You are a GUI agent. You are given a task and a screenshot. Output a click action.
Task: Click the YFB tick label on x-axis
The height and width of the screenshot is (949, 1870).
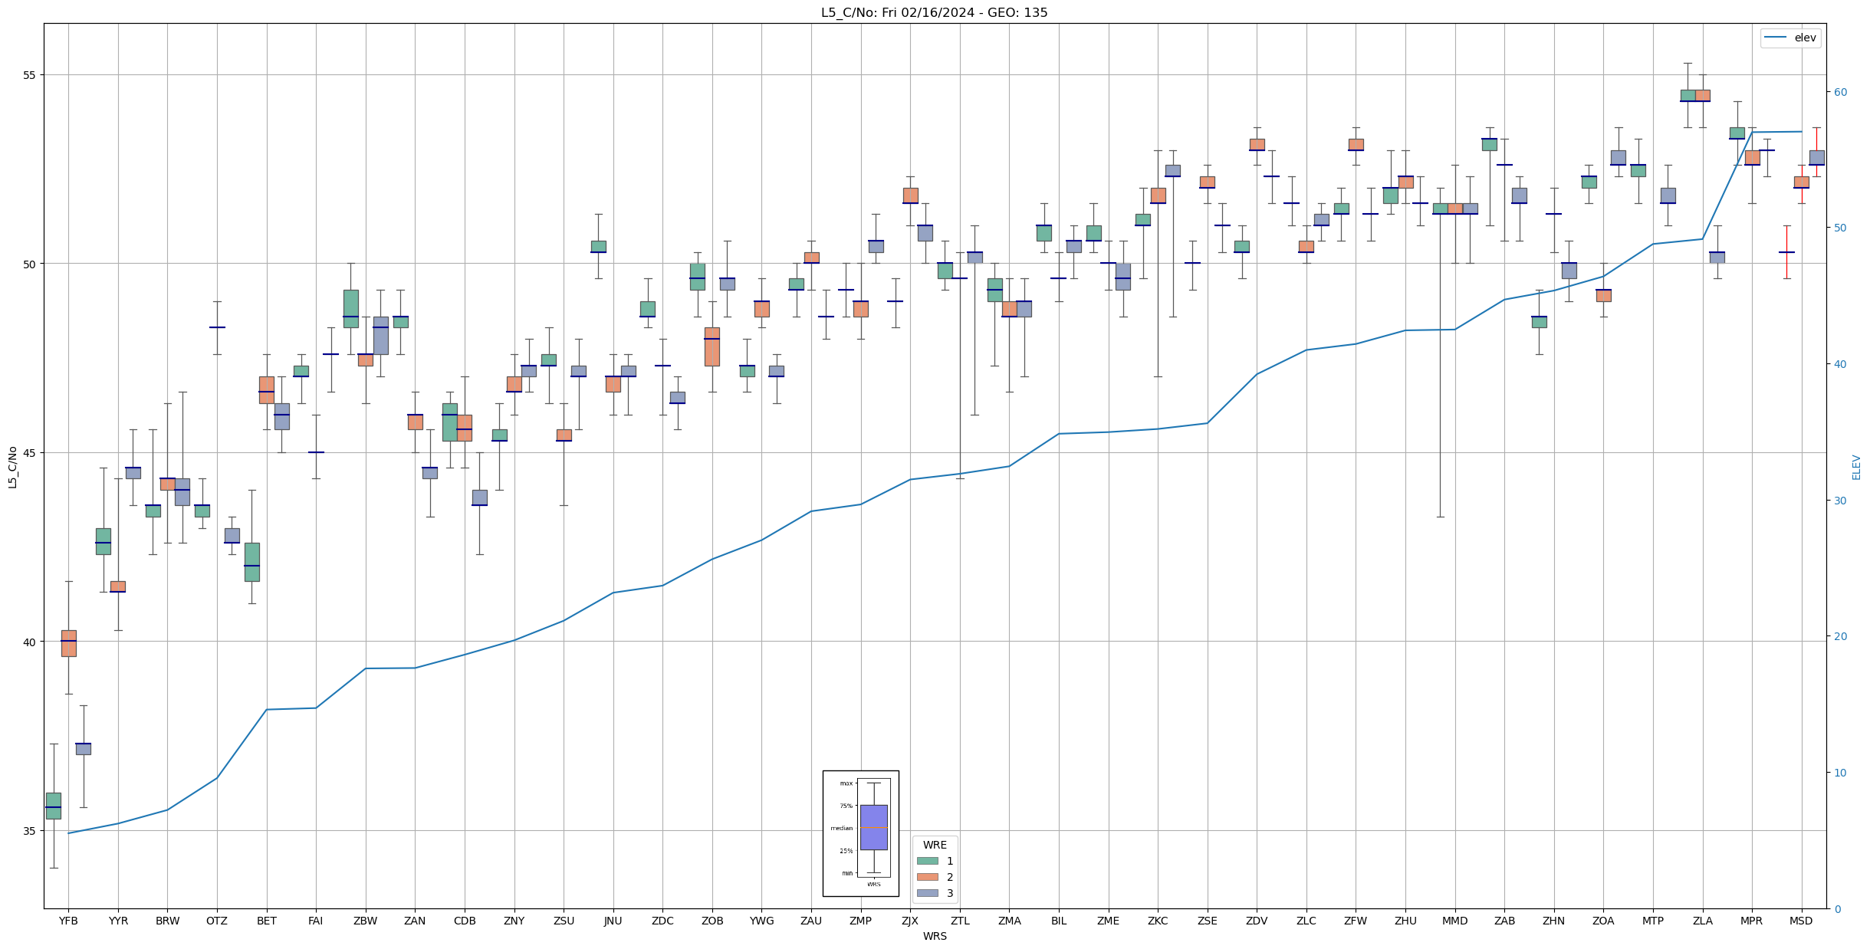pyautogui.click(x=68, y=921)
